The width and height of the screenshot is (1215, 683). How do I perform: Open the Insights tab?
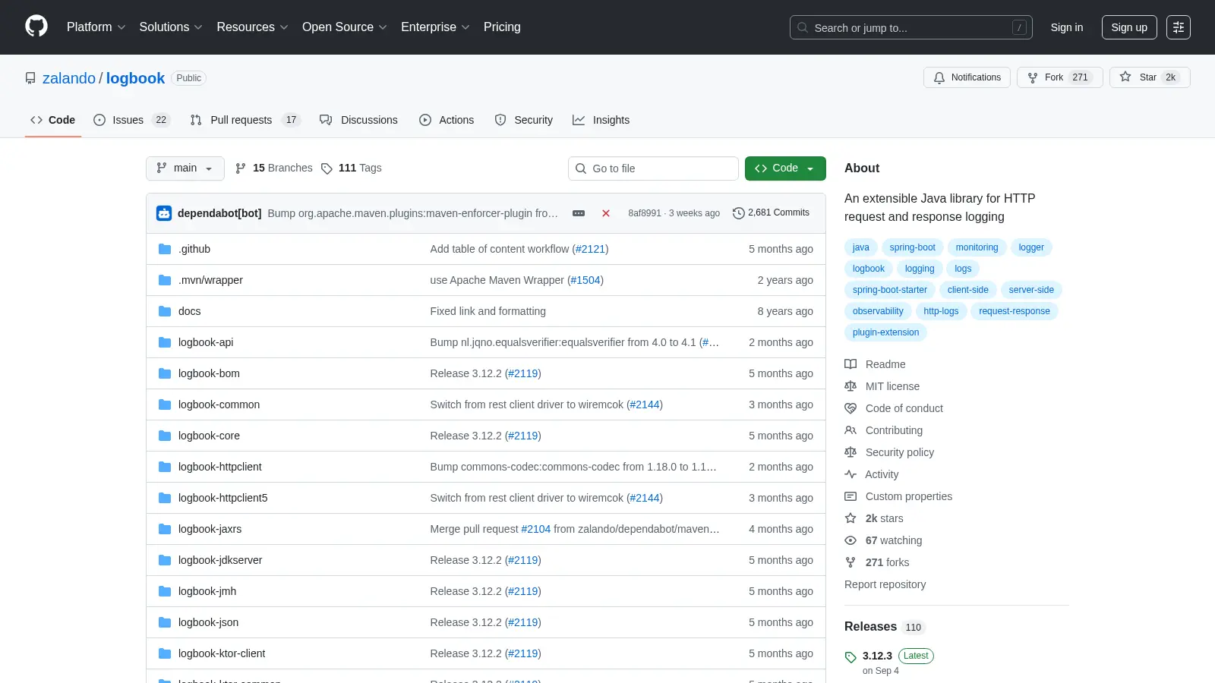(x=601, y=120)
